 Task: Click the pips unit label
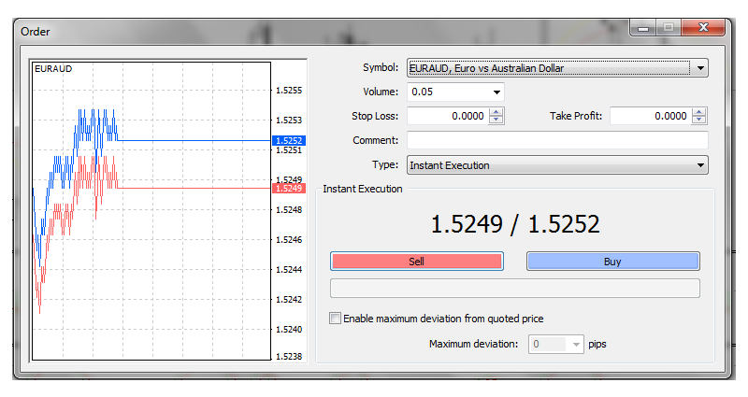pyautogui.click(x=597, y=344)
